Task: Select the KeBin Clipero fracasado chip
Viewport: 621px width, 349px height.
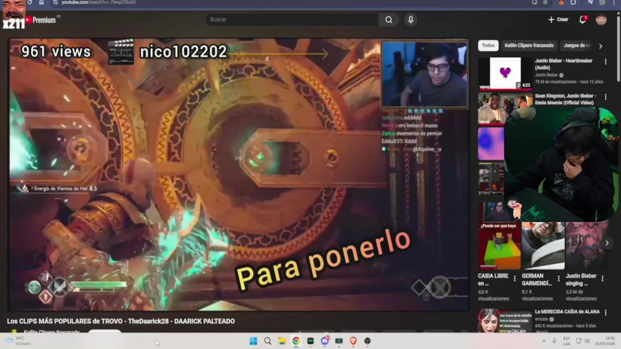Action: coord(529,46)
